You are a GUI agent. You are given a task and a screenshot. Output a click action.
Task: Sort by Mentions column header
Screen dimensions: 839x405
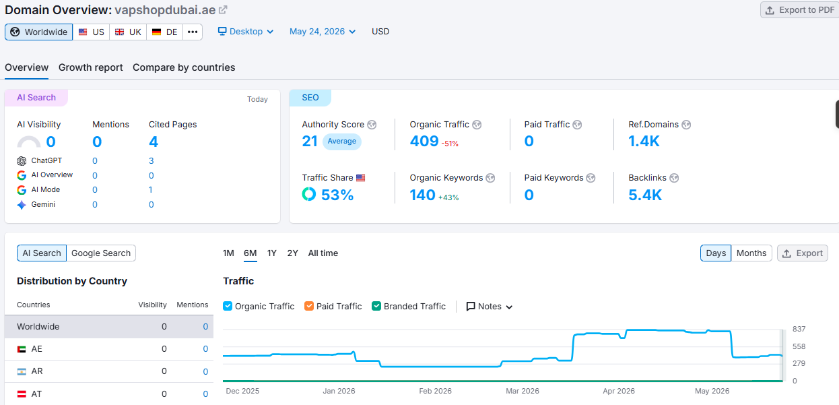[x=193, y=305]
